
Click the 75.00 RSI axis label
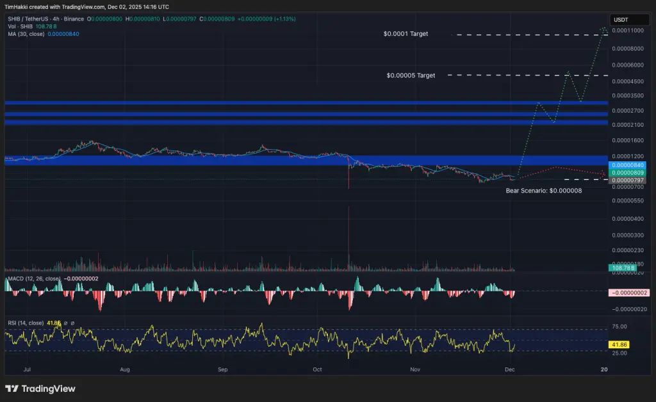(x=619, y=326)
